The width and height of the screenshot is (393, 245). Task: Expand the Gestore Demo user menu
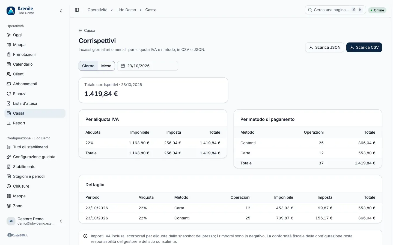[35, 221]
